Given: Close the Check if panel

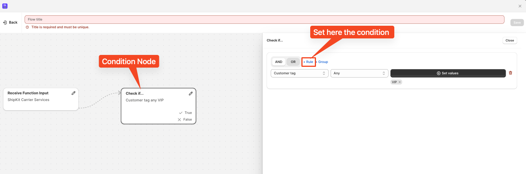Looking at the screenshot, I should 509,40.
